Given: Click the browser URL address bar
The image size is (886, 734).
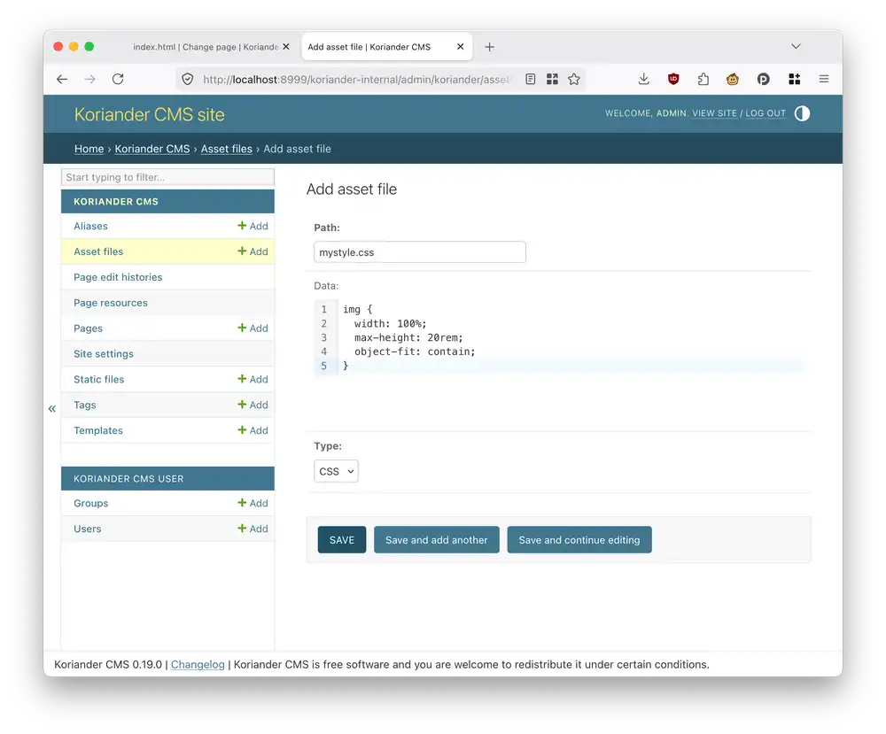Looking at the screenshot, I should (x=356, y=80).
